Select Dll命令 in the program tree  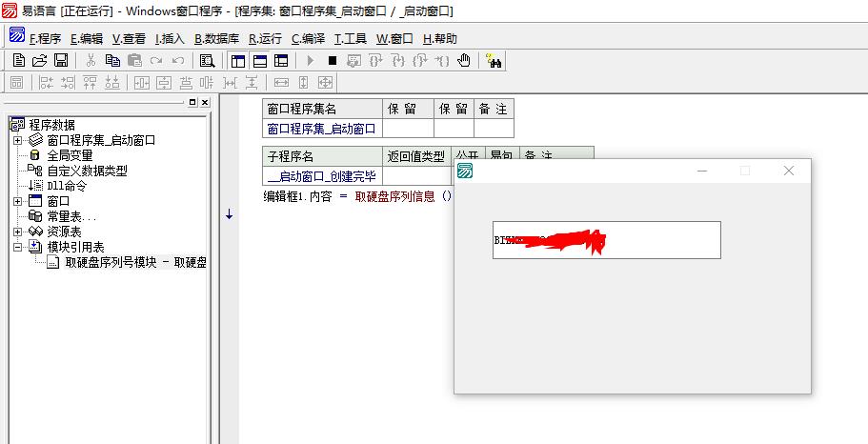point(67,187)
